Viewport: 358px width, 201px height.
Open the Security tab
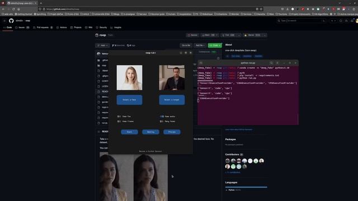101,27
